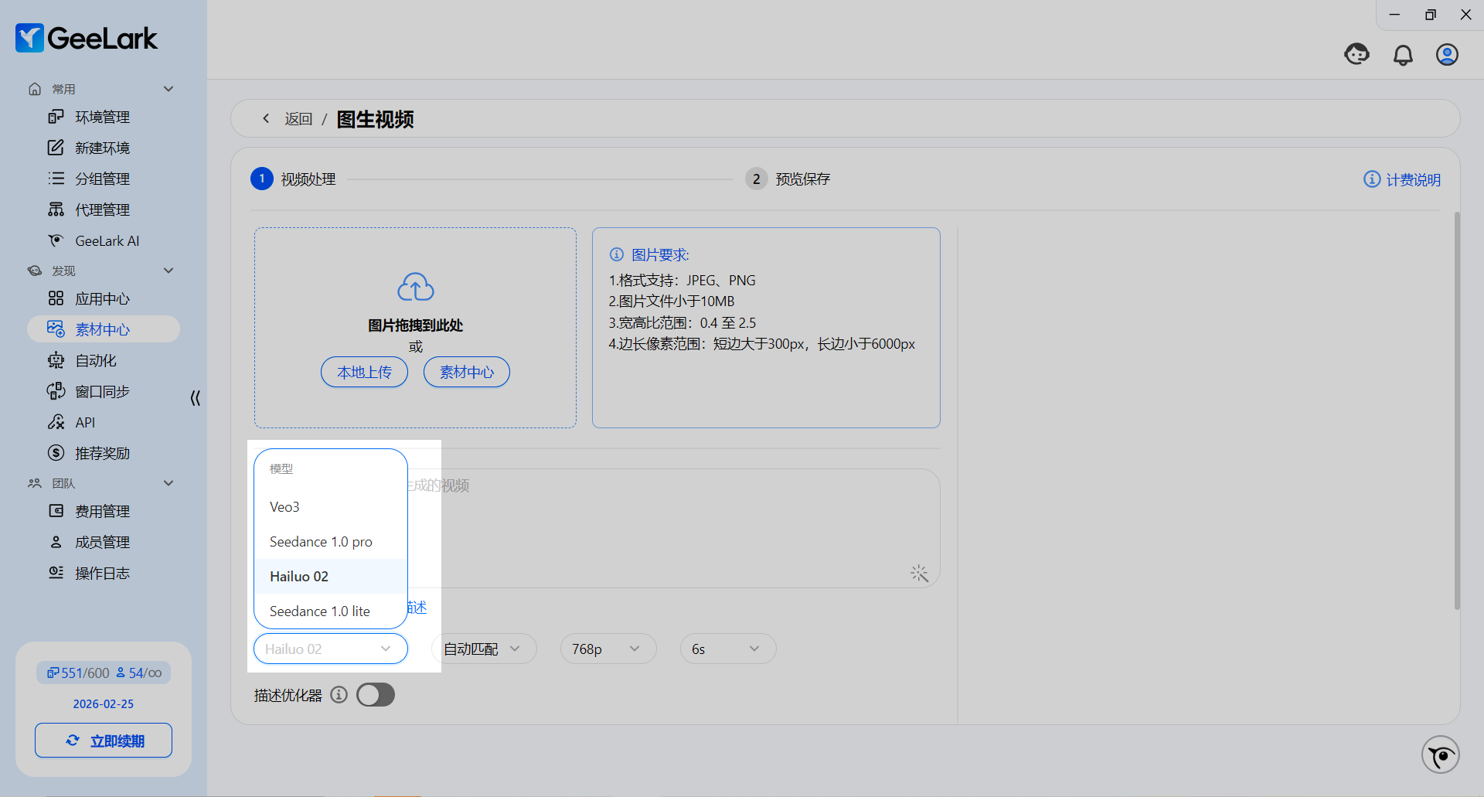This screenshot has height=797, width=1484.
Task: Select Seedance 1.0 pro model
Action: [331, 542]
